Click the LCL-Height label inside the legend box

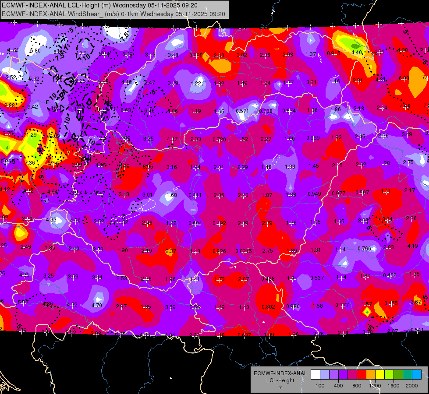point(280,380)
